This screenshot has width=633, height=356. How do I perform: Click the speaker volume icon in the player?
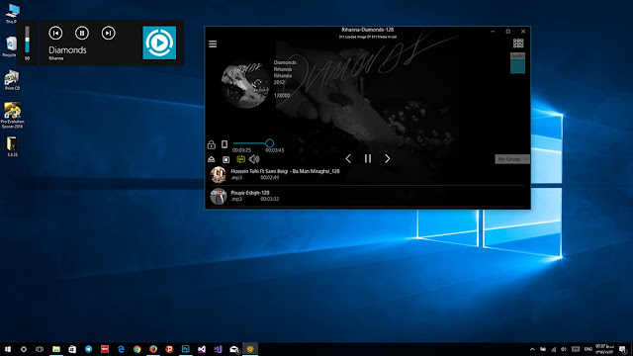254,159
